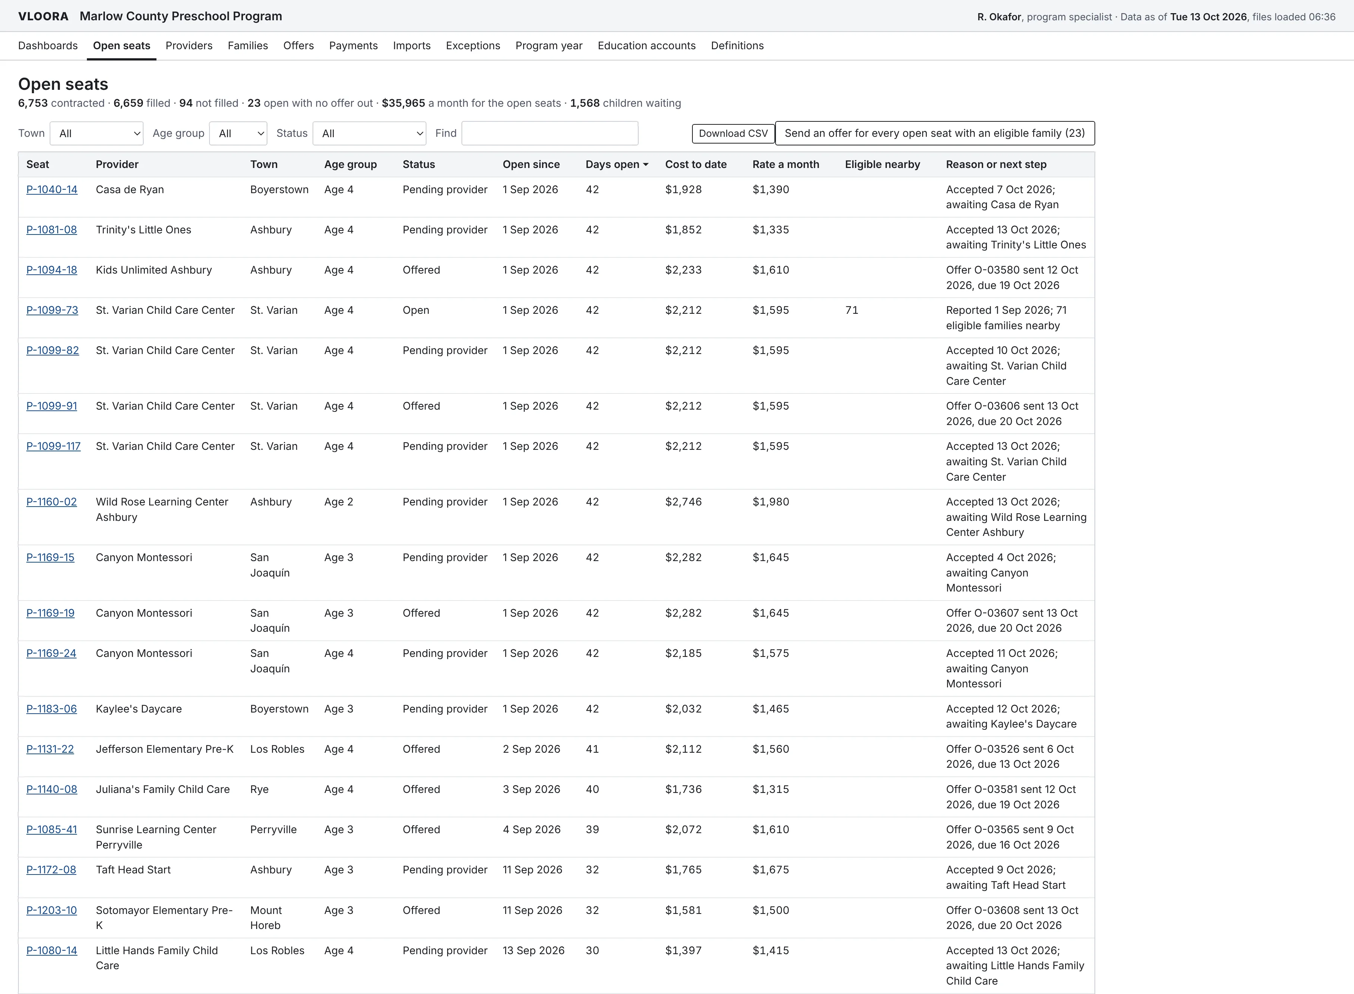Click the Cost to date column header
This screenshot has width=1354, height=994.
pyautogui.click(x=696, y=164)
